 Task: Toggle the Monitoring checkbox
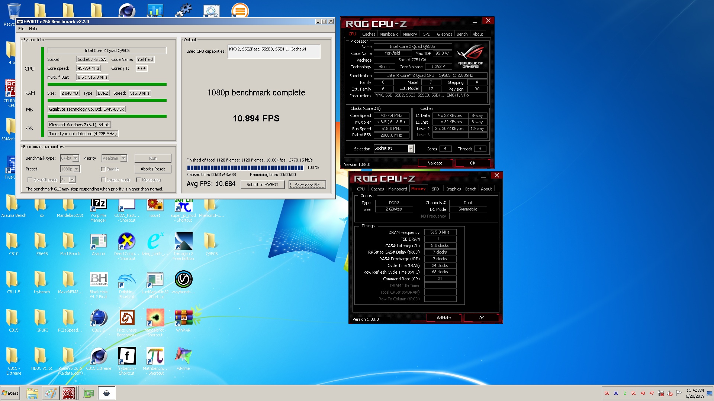click(138, 180)
